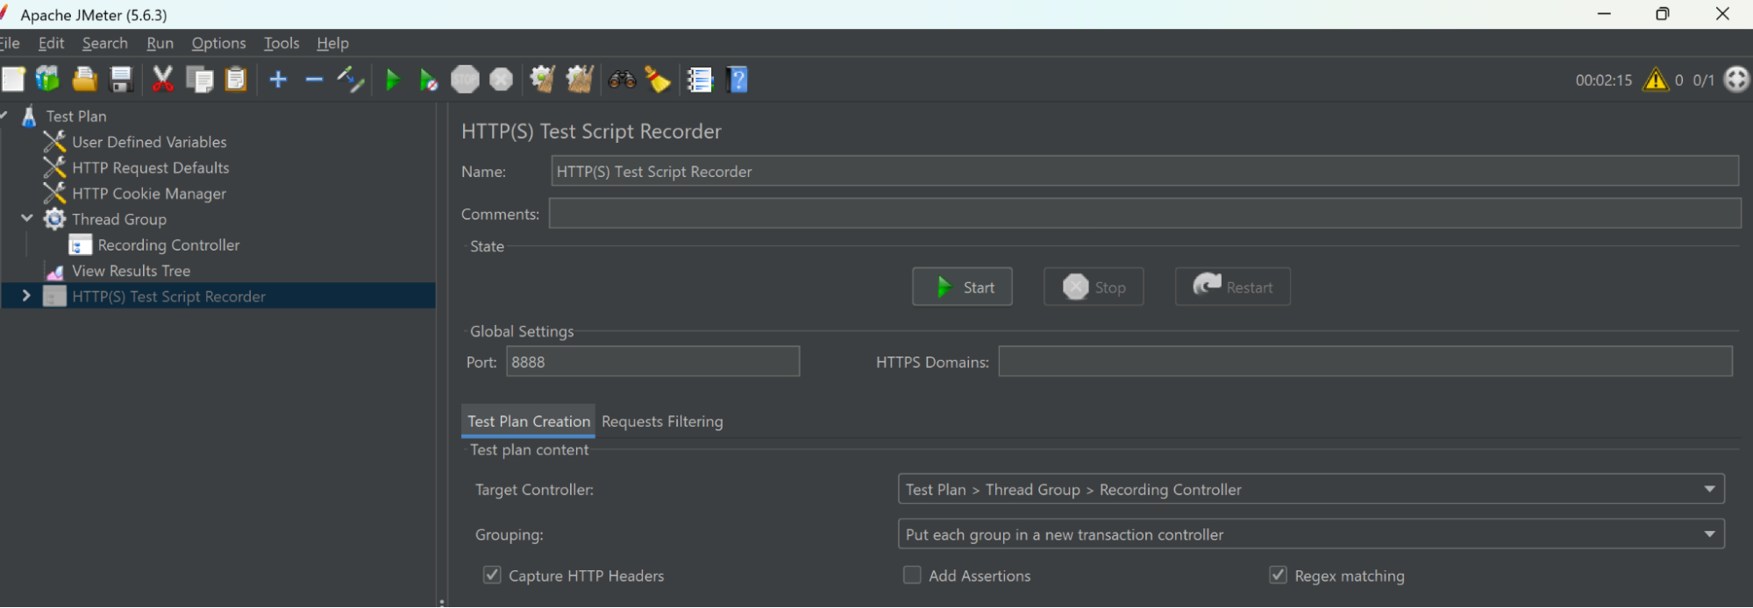1753x608 pixels.
Task: Expand HTTP(S) Test Script Recorder tree arrow
Action: pos(26,296)
